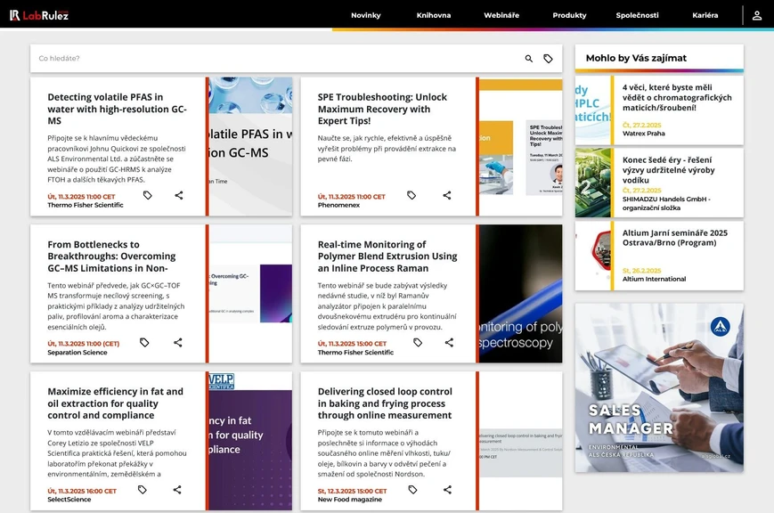Screen dimensions: 774x513
Task: Open the Sales Manager ALS advertisement
Action: 658,387
